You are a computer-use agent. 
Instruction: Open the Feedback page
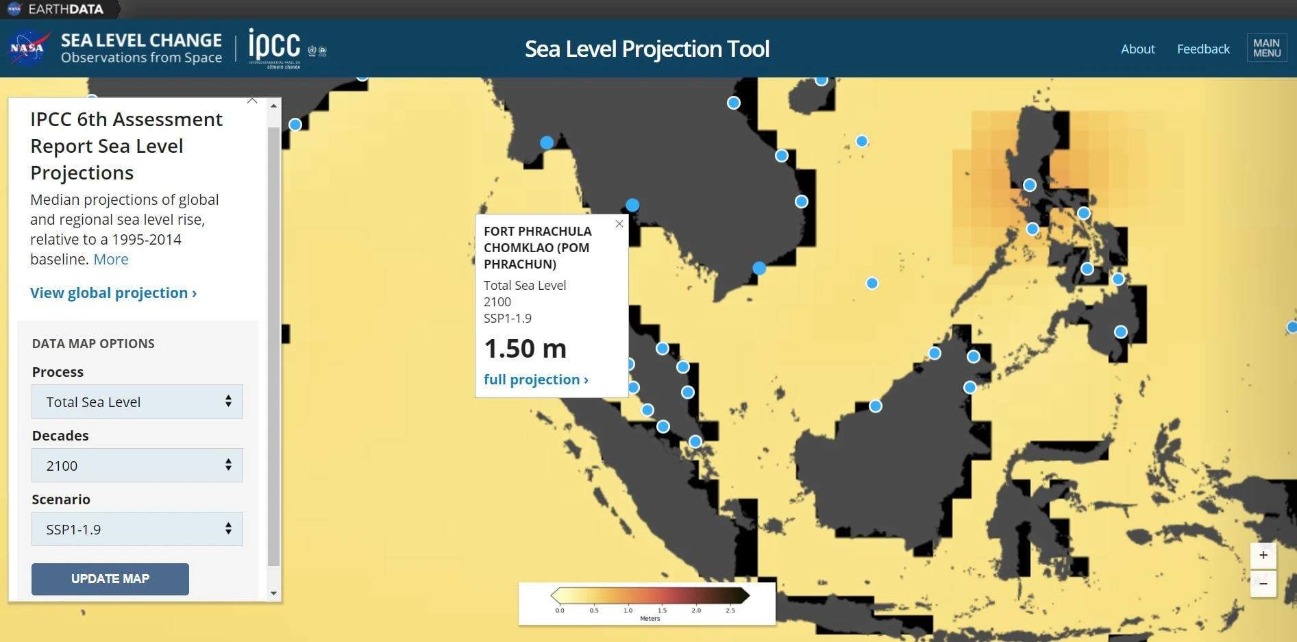tap(1203, 49)
